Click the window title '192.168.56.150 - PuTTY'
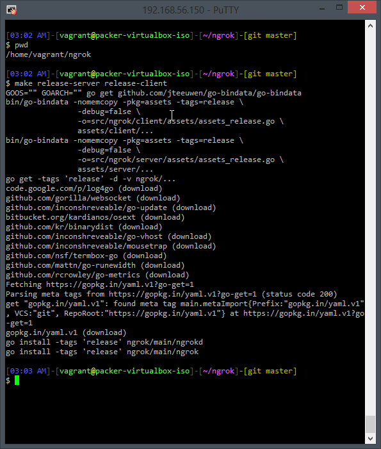The image size is (381, 449). [x=190, y=10]
